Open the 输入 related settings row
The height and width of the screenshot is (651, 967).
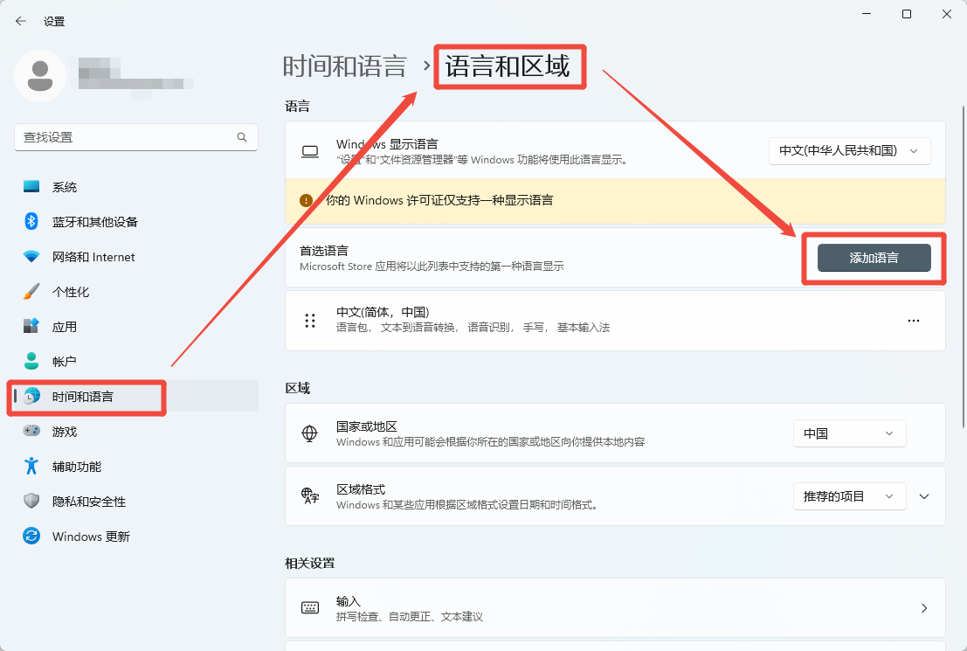tap(615, 608)
